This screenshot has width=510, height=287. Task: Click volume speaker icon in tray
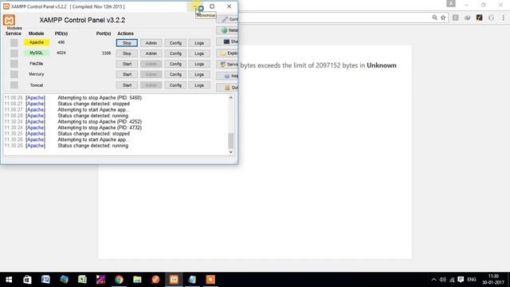[443, 280]
